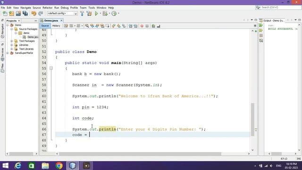The image size is (302, 170).
Task: Click the Save All toolbar icon
Action: pyautogui.click(x=25, y=13)
